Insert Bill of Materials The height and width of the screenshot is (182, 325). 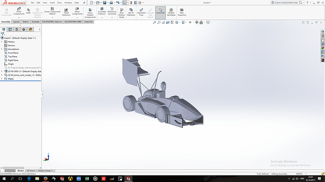(x=131, y=12)
